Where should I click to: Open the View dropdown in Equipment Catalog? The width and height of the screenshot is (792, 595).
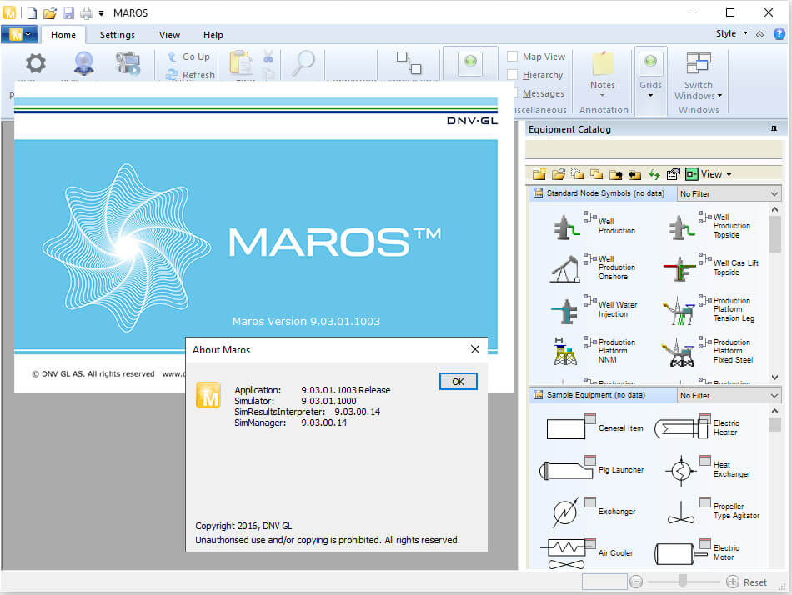[x=713, y=173]
